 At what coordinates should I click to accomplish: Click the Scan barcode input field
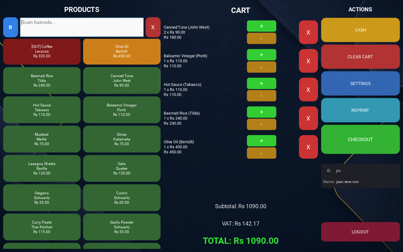(82, 27)
